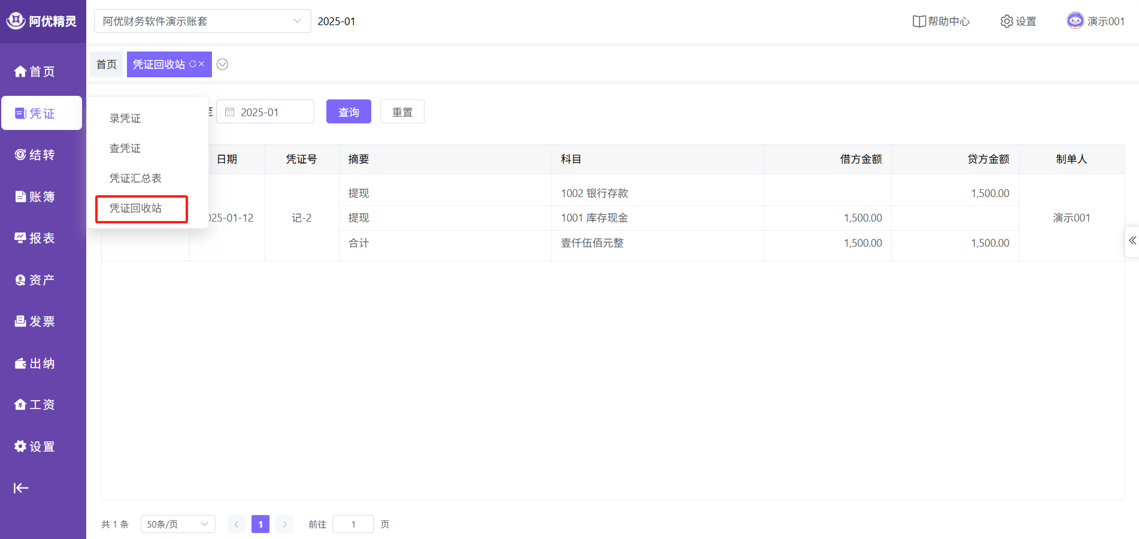Expand the right side panel arrow
1139x539 pixels.
pyautogui.click(x=1132, y=241)
